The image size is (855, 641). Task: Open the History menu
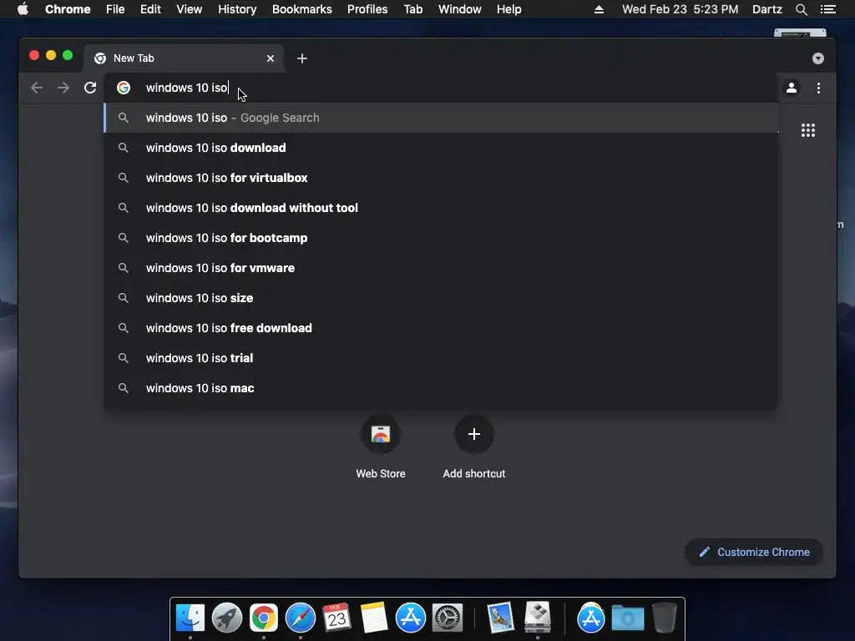[237, 9]
